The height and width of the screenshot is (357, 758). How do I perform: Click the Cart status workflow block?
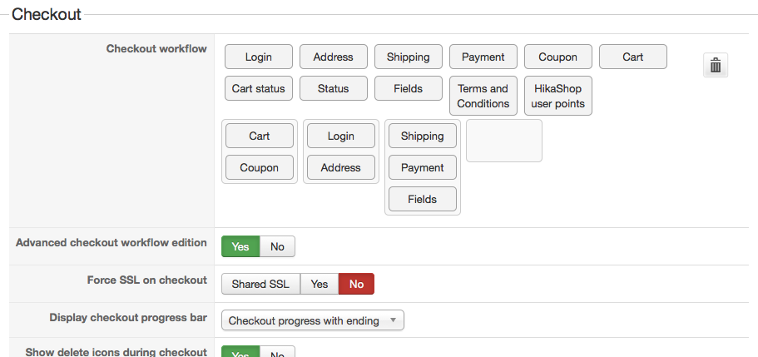259,88
